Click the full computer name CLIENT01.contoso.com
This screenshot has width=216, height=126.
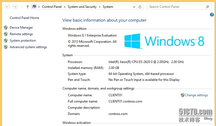(x=125, y=101)
